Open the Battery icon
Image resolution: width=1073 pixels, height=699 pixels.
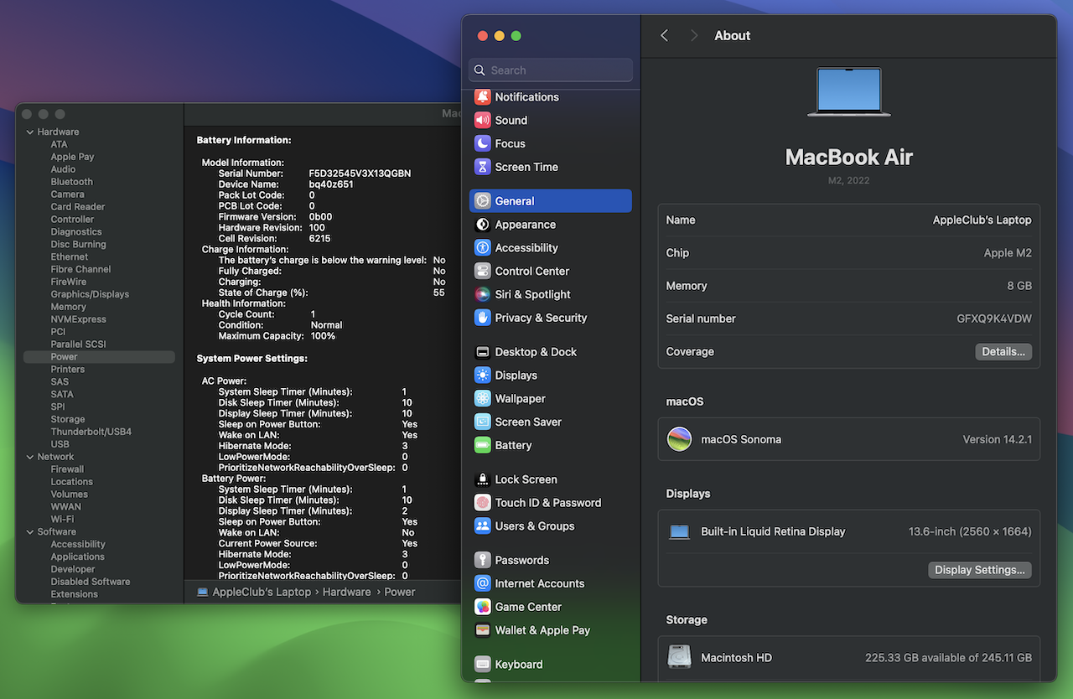click(x=482, y=446)
